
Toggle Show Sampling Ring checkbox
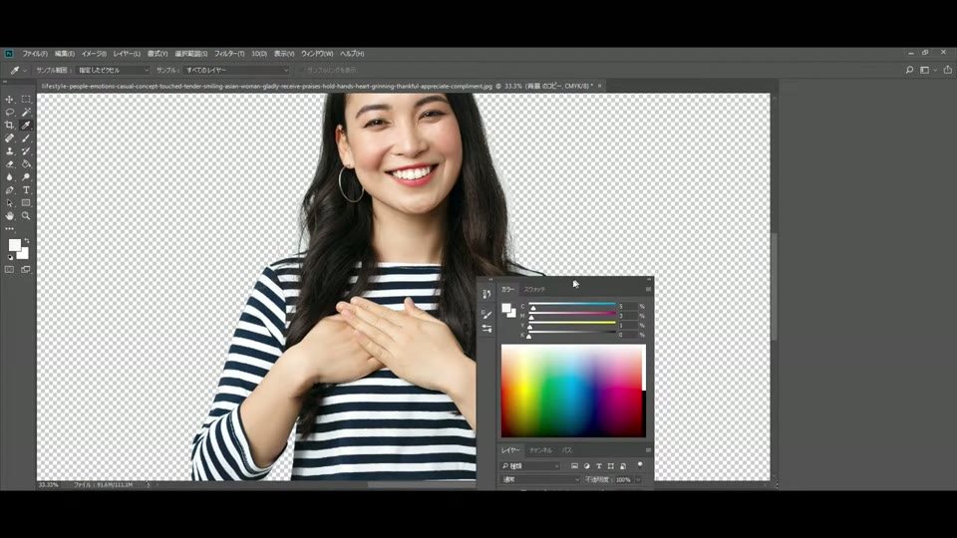click(x=301, y=70)
